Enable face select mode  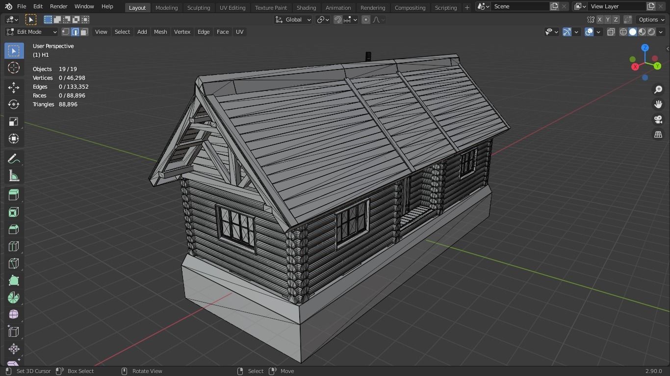84,32
